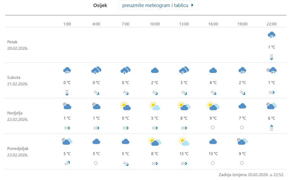Open the 'preuzmite meteogram i tablicu' link
The height and width of the screenshot is (180, 291).
click(x=155, y=5)
